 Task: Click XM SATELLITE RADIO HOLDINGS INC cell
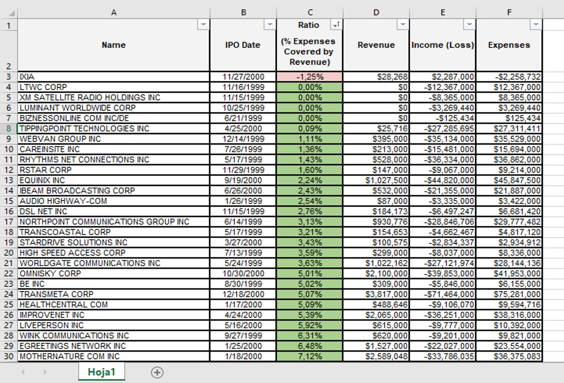click(x=114, y=97)
